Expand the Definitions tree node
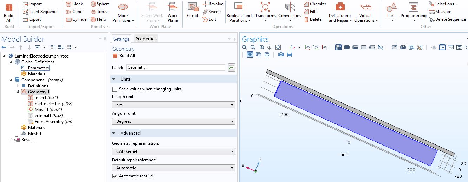 coord(18,86)
